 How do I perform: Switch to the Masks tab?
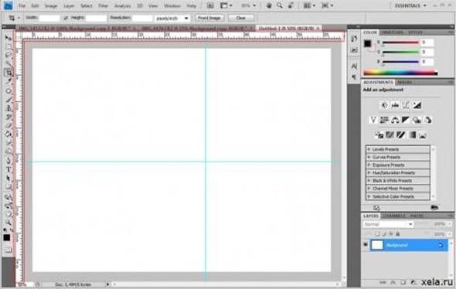pyautogui.click(x=404, y=82)
